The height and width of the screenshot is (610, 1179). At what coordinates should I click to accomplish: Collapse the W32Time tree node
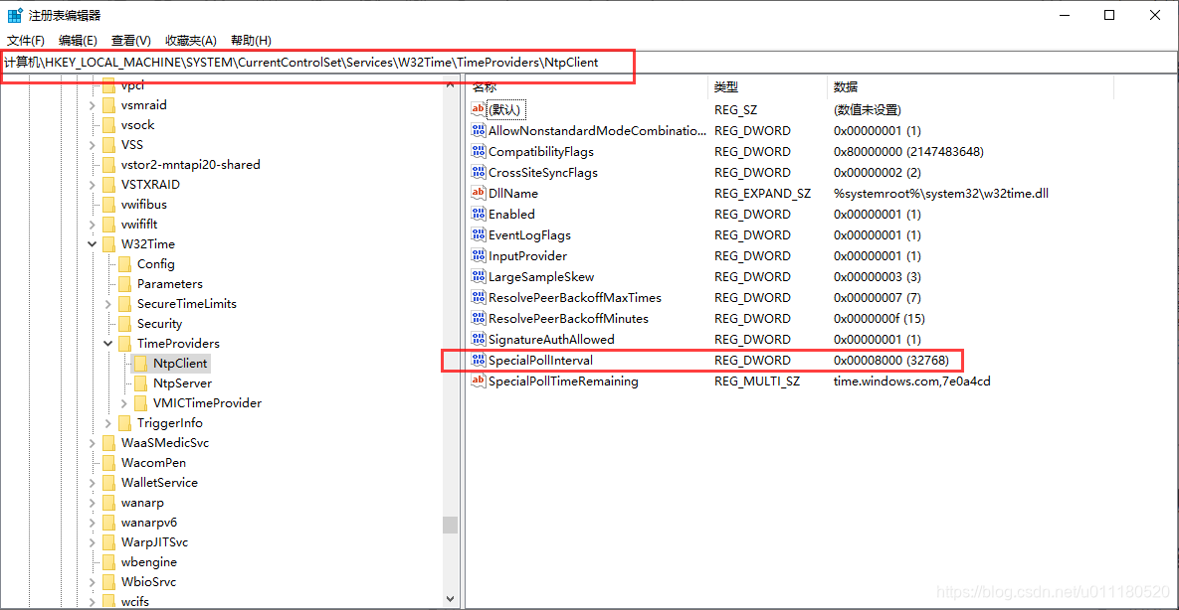(92, 243)
